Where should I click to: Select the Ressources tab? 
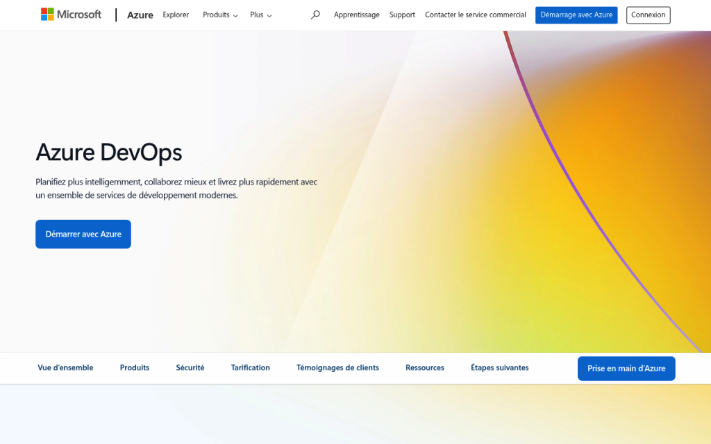point(425,368)
